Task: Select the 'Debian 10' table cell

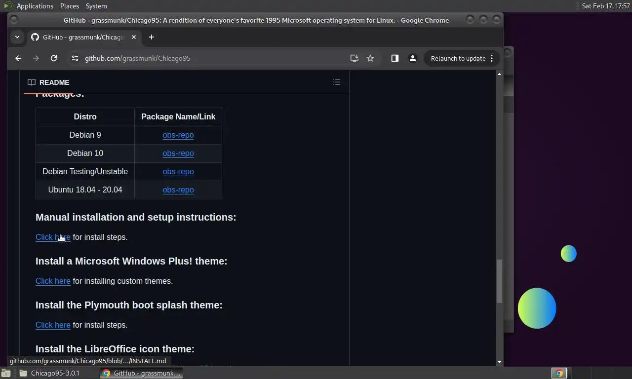Action: (x=85, y=153)
